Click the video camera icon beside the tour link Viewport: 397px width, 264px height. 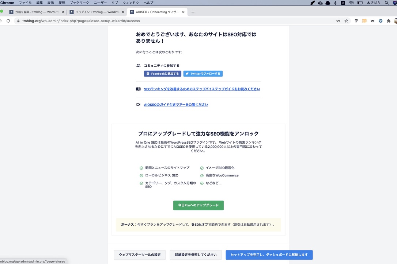138,105
